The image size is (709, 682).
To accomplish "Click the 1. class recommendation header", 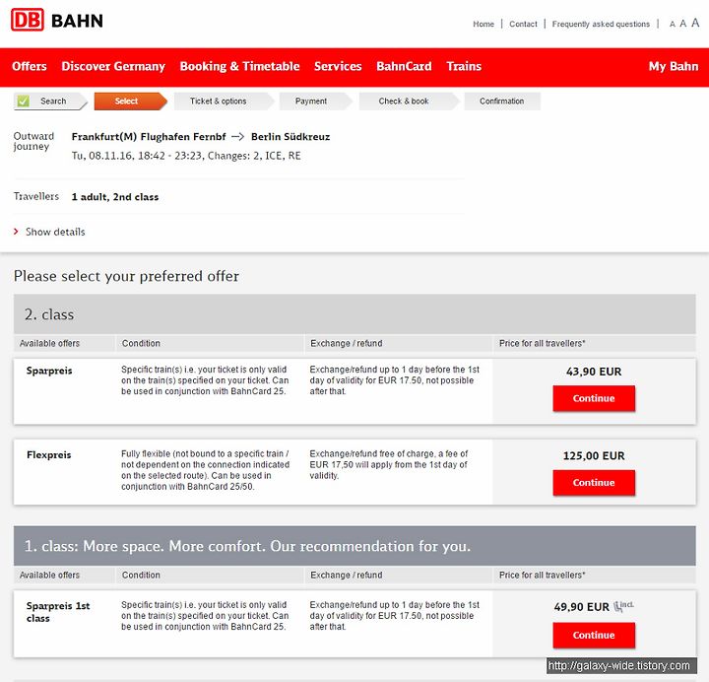I will click(354, 546).
